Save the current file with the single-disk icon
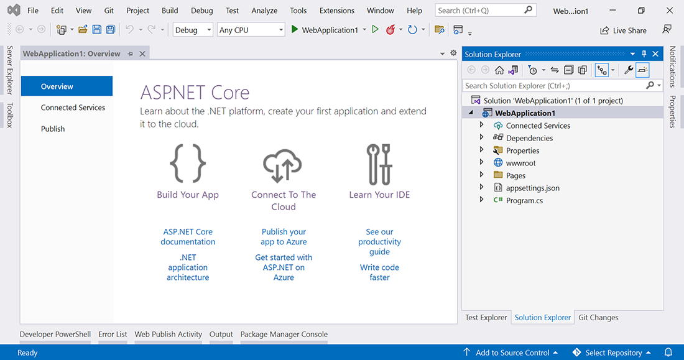This screenshot has height=360, width=684. [x=97, y=30]
